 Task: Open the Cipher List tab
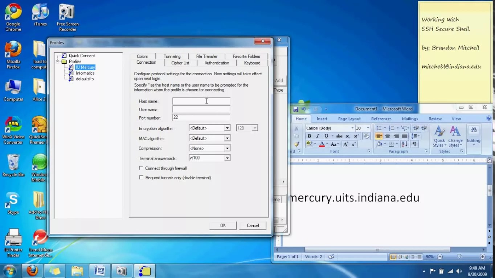[180, 63]
